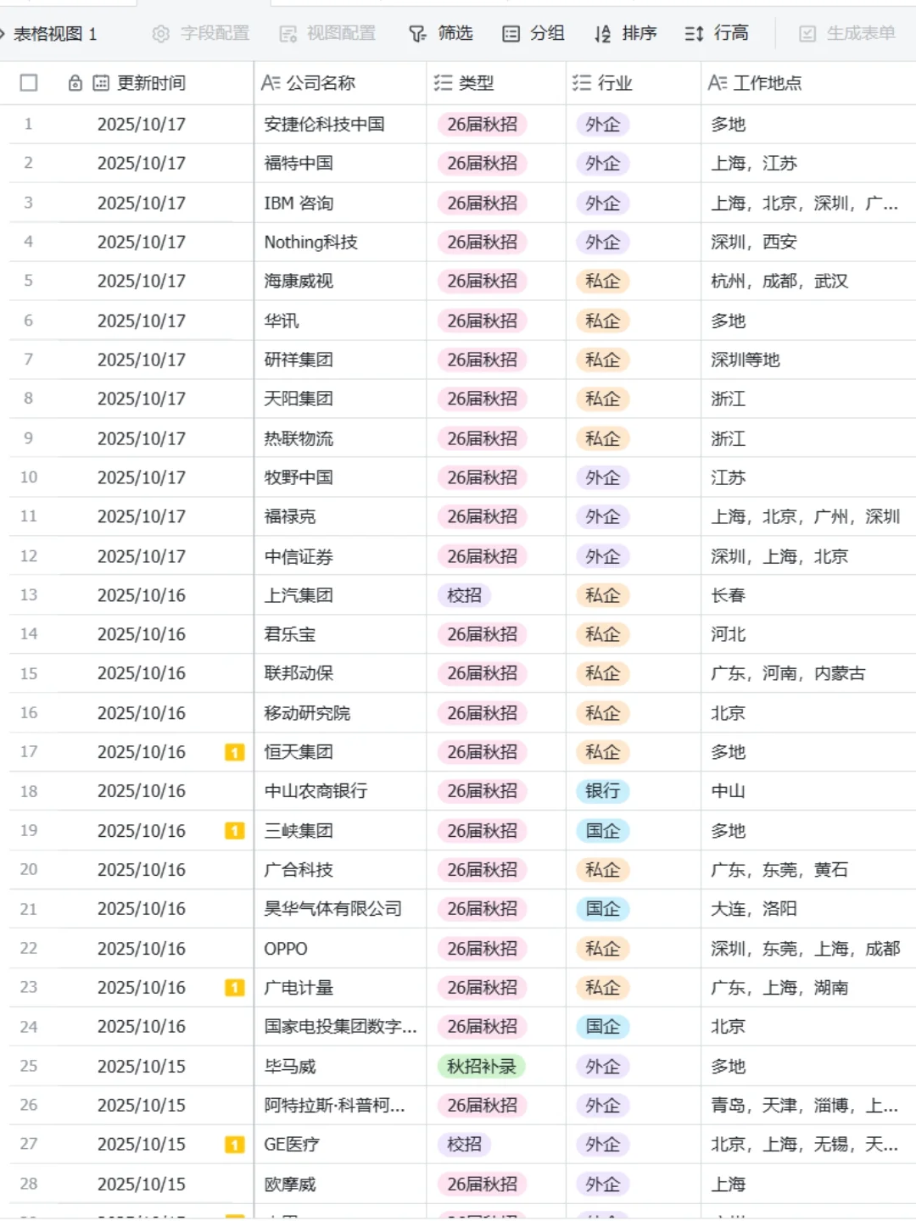
Task: Select company cell 安捷伦科技中国
Action: pos(340,124)
